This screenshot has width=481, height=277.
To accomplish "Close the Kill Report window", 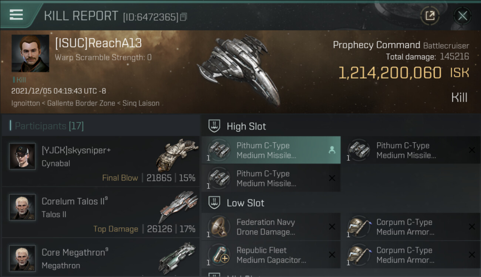I will coord(462,16).
